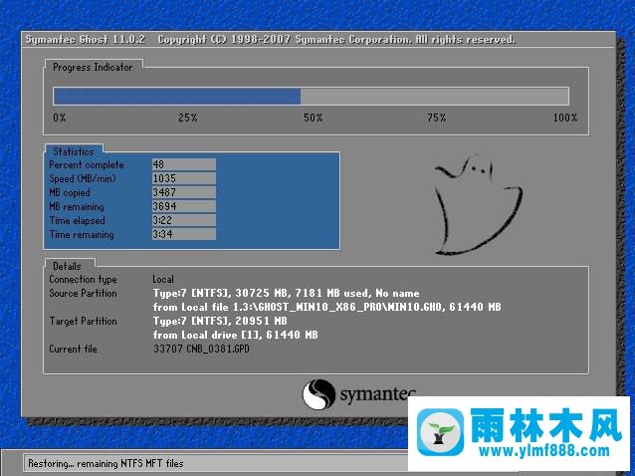Select the MB remaining value 3694
Viewport: 635px width, 476px height.
[x=184, y=206]
